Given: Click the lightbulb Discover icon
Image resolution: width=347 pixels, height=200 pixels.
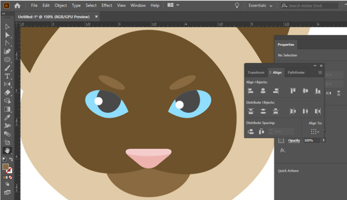Looking at the screenshot, I should 237,5.
